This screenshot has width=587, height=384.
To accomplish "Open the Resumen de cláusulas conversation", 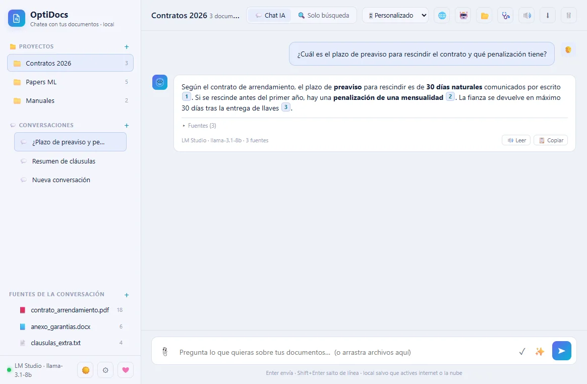I will click(71, 161).
